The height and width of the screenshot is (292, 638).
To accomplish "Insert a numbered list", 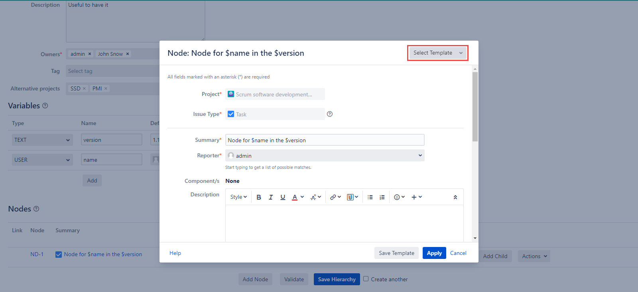I will 382,197.
